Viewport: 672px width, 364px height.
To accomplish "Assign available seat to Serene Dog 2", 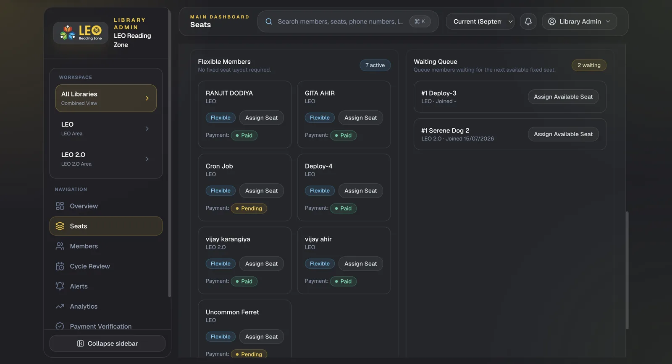I will pyautogui.click(x=563, y=134).
